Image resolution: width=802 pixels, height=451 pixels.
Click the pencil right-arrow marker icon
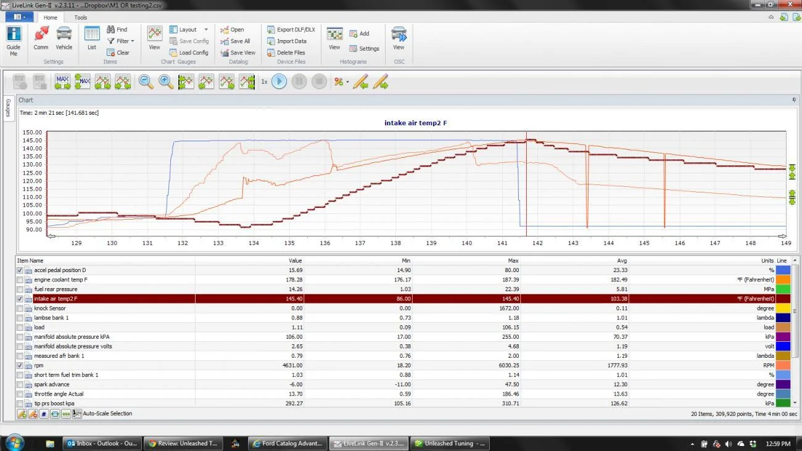(381, 81)
